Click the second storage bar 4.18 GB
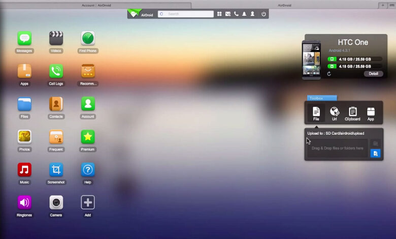Image resolution: width=396 pixels, height=239 pixels. [354, 66]
